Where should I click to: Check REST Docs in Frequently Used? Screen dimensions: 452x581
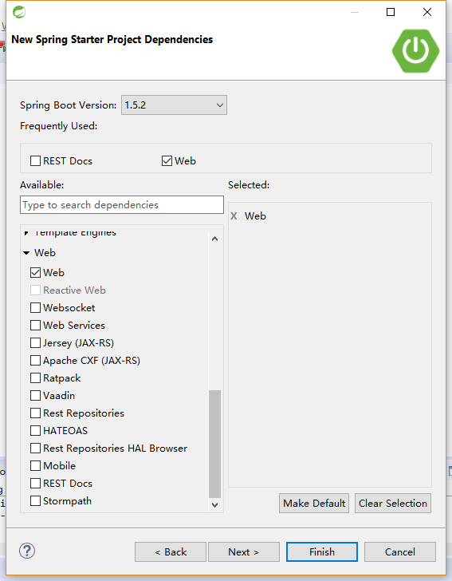36,161
